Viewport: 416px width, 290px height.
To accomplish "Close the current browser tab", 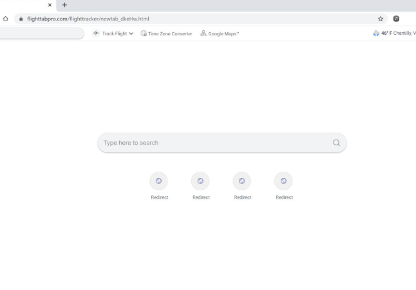I will 50,5.
